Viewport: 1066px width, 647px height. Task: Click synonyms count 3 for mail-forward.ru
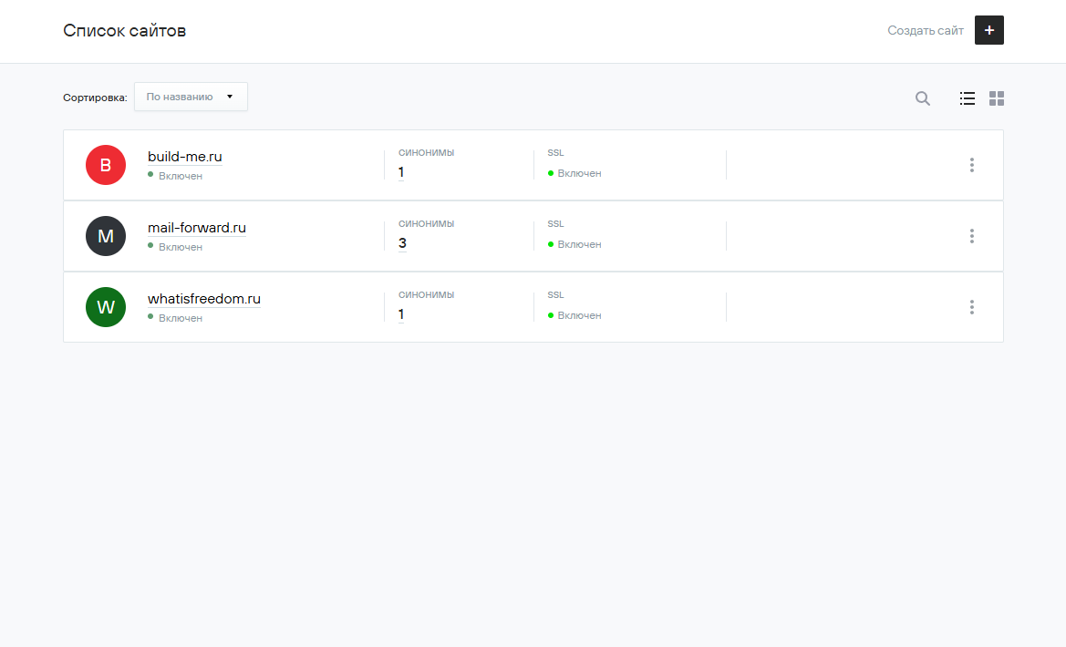(402, 243)
